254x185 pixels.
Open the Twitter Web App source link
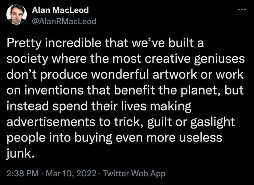[x=134, y=173]
